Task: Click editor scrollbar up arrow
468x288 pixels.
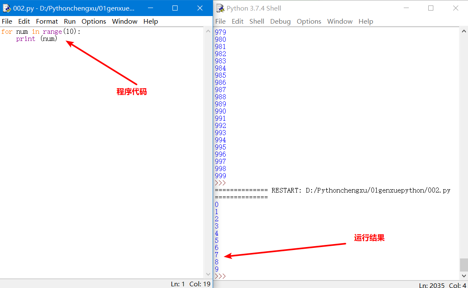Action: (208, 31)
